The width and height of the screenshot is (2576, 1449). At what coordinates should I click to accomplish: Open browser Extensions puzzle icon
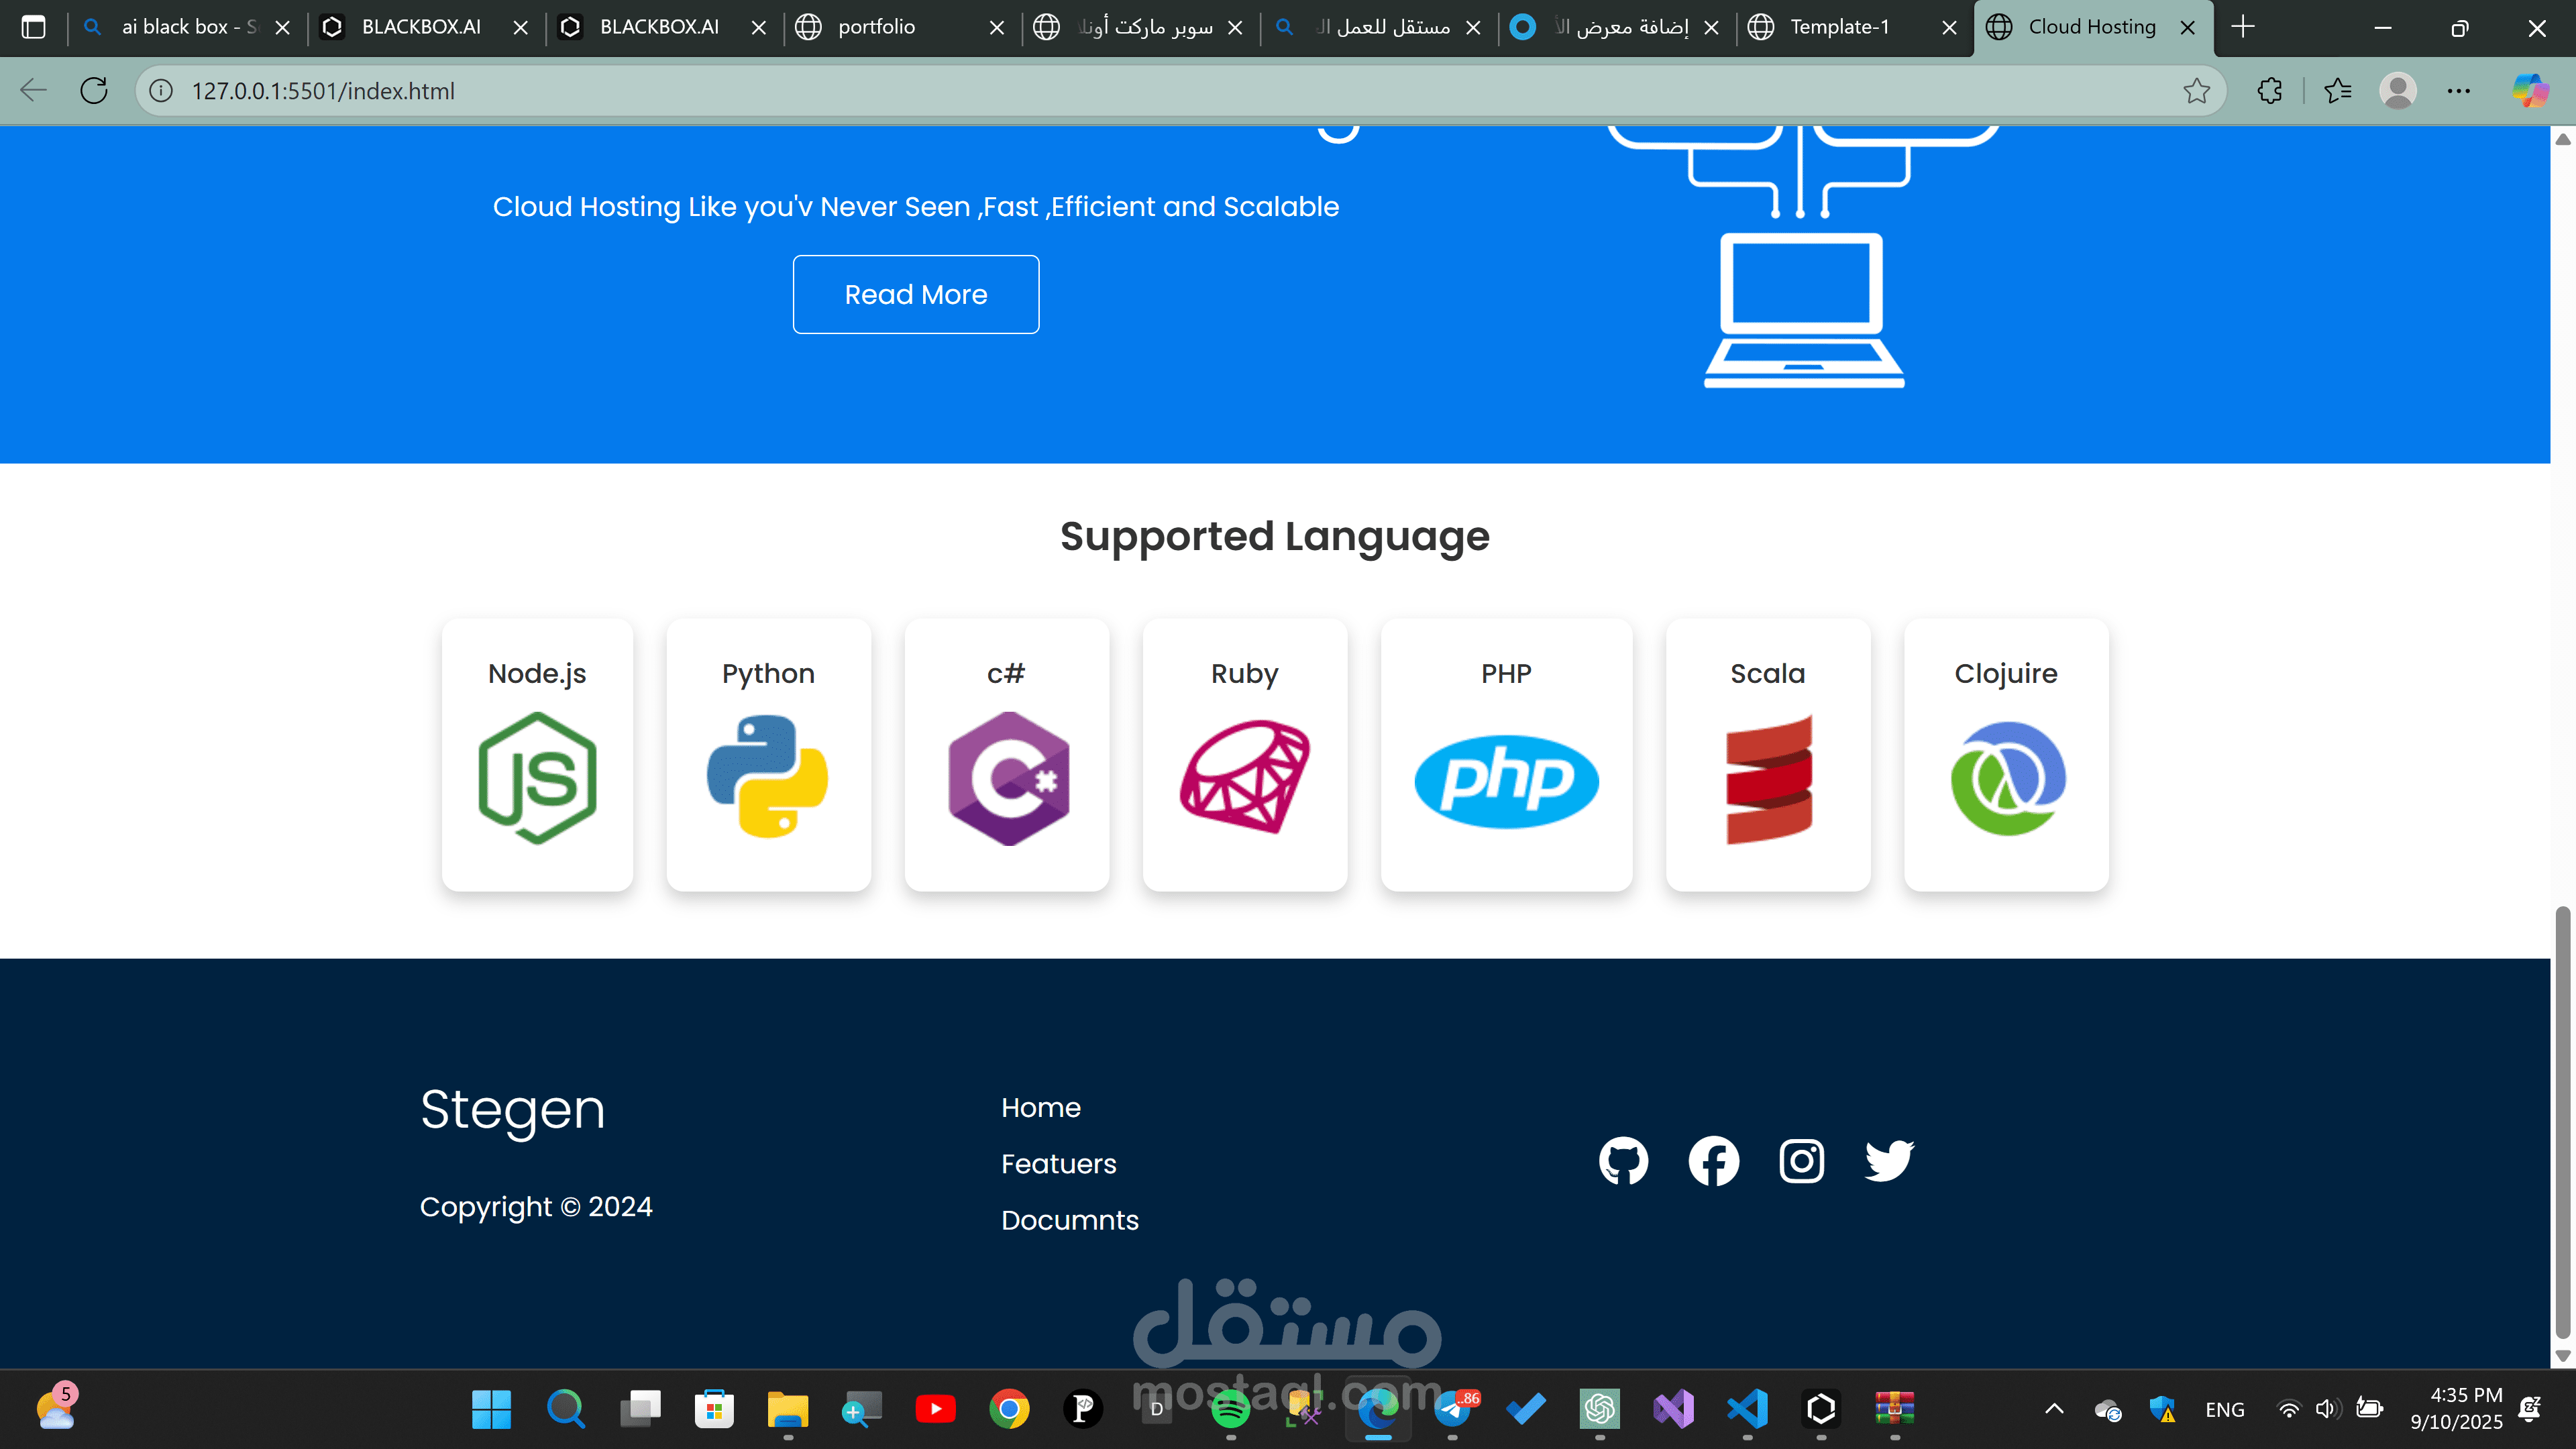[x=2269, y=91]
